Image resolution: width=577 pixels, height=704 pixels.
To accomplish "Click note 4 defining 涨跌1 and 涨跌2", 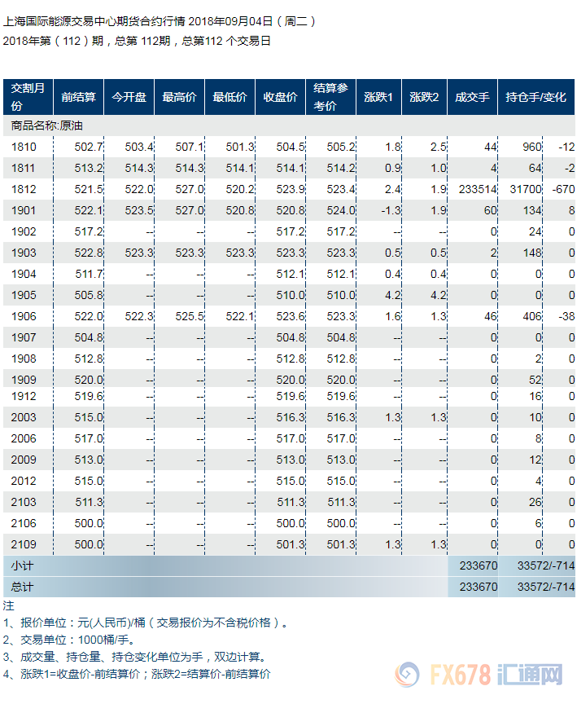I will 137,674.
